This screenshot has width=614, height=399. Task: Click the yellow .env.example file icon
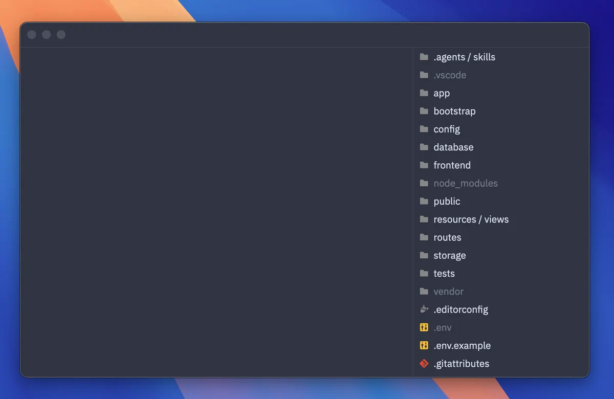(x=424, y=345)
